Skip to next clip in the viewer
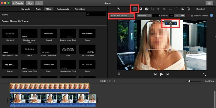This screenshot has height=108, width=216. (x=168, y=74)
